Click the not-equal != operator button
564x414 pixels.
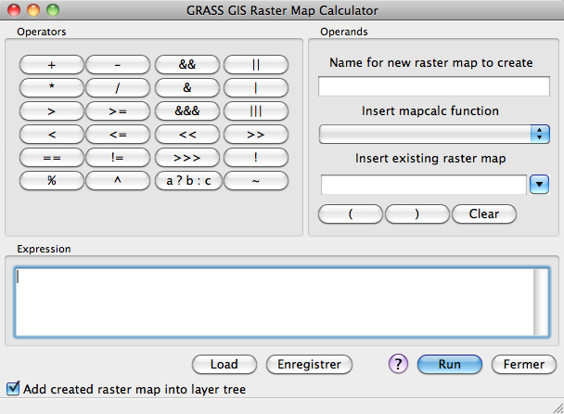[118, 158]
